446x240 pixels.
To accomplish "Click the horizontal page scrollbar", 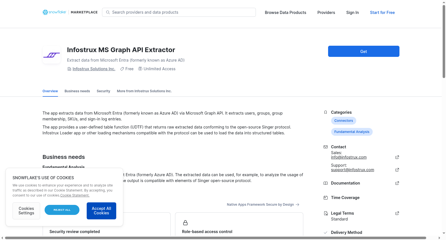I will [x=215, y=238].
